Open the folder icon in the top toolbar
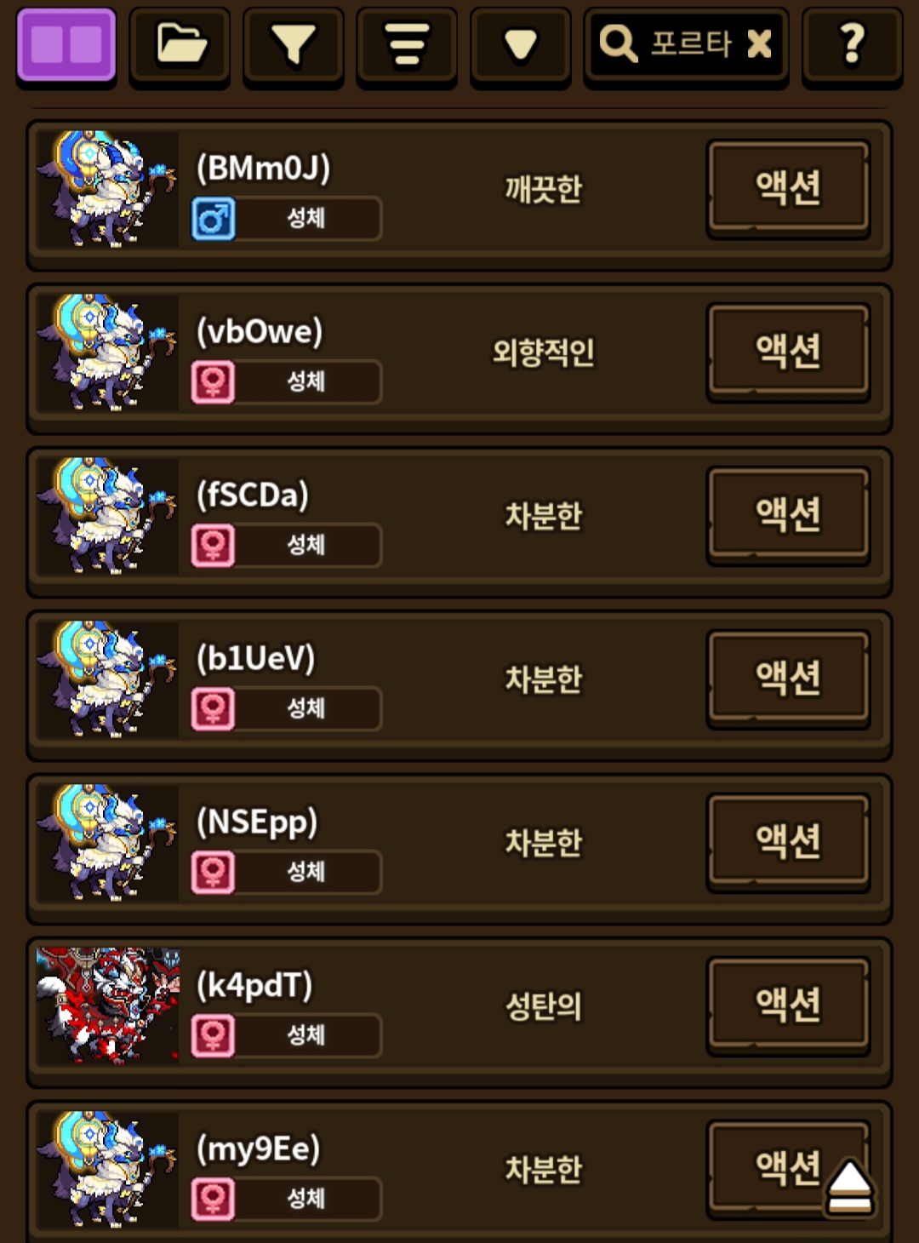The height and width of the screenshot is (1243, 919). pos(180,44)
